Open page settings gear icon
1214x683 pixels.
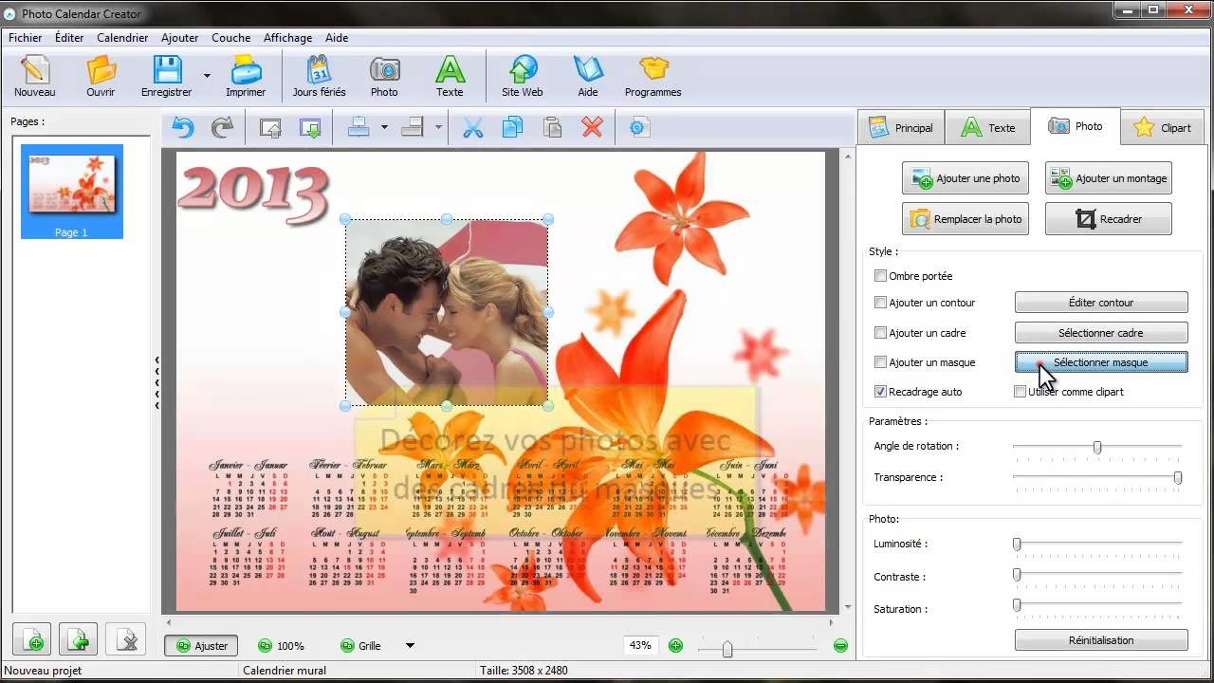639,127
